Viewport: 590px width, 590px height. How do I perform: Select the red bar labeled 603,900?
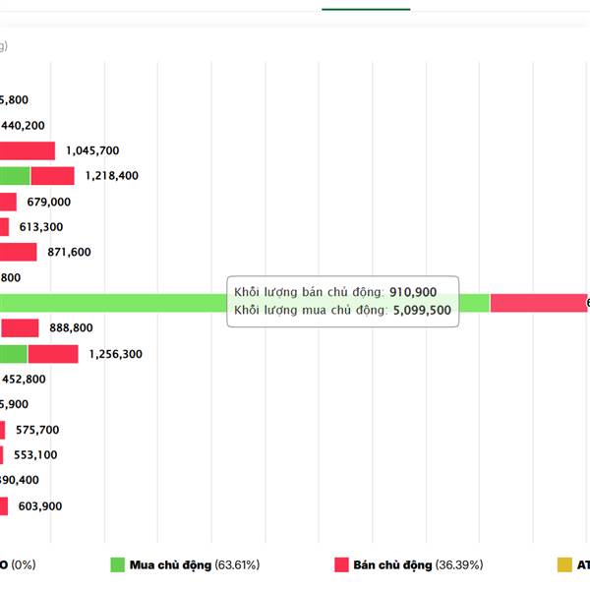(x=4, y=506)
